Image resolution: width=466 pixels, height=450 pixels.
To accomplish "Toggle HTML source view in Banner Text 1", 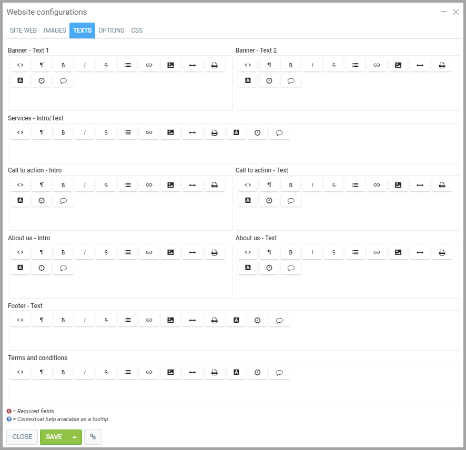I will 20,65.
